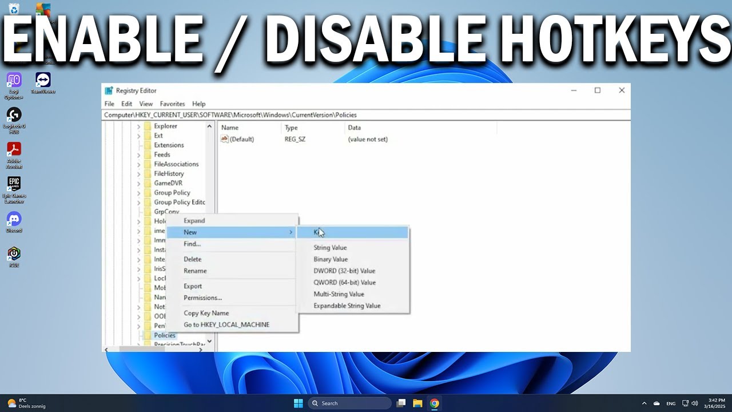Select Key in the New submenu
This screenshot has height=412, width=732.
coord(352,232)
